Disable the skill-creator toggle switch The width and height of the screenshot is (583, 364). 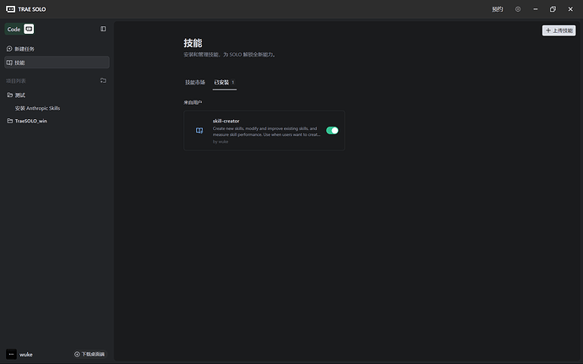tap(332, 131)
